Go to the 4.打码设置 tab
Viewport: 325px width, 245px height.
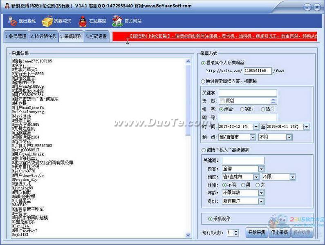pos(96,36)
